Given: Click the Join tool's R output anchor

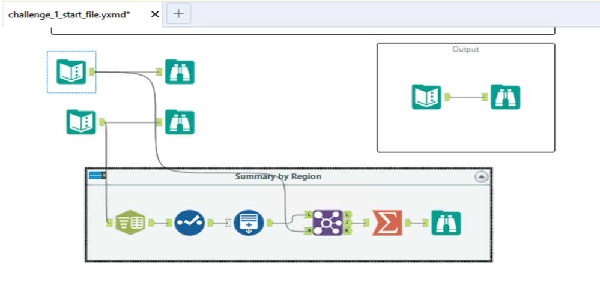Looking at the screenshot, I should pyautogui.click(x=348, y=231).
